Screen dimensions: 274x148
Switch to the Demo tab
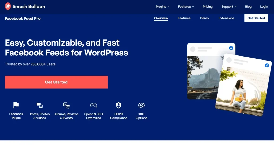pos(204,18)
